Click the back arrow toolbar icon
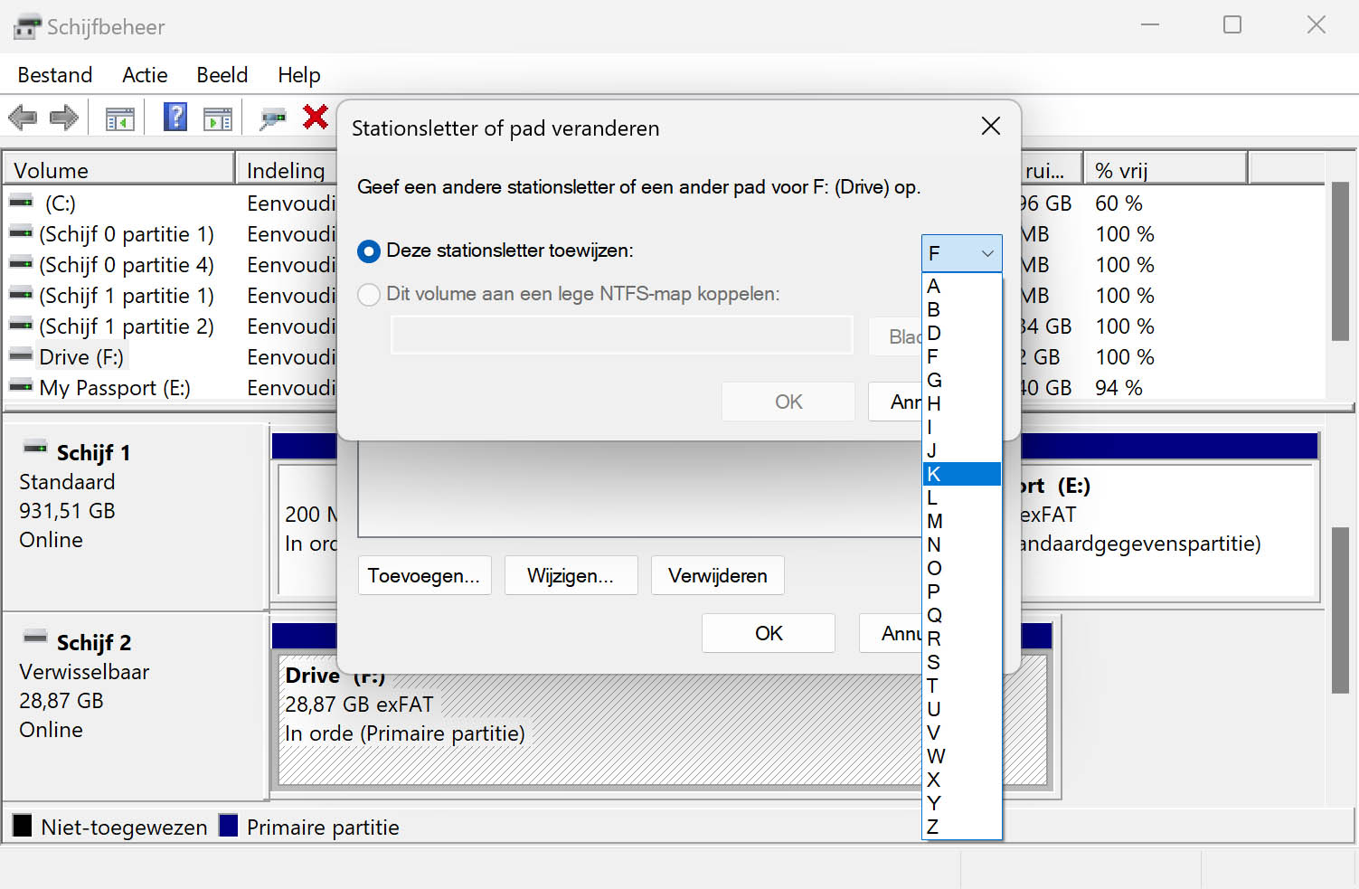The width and height of the screenshot is (1359, 889). [x=23, y=118]
